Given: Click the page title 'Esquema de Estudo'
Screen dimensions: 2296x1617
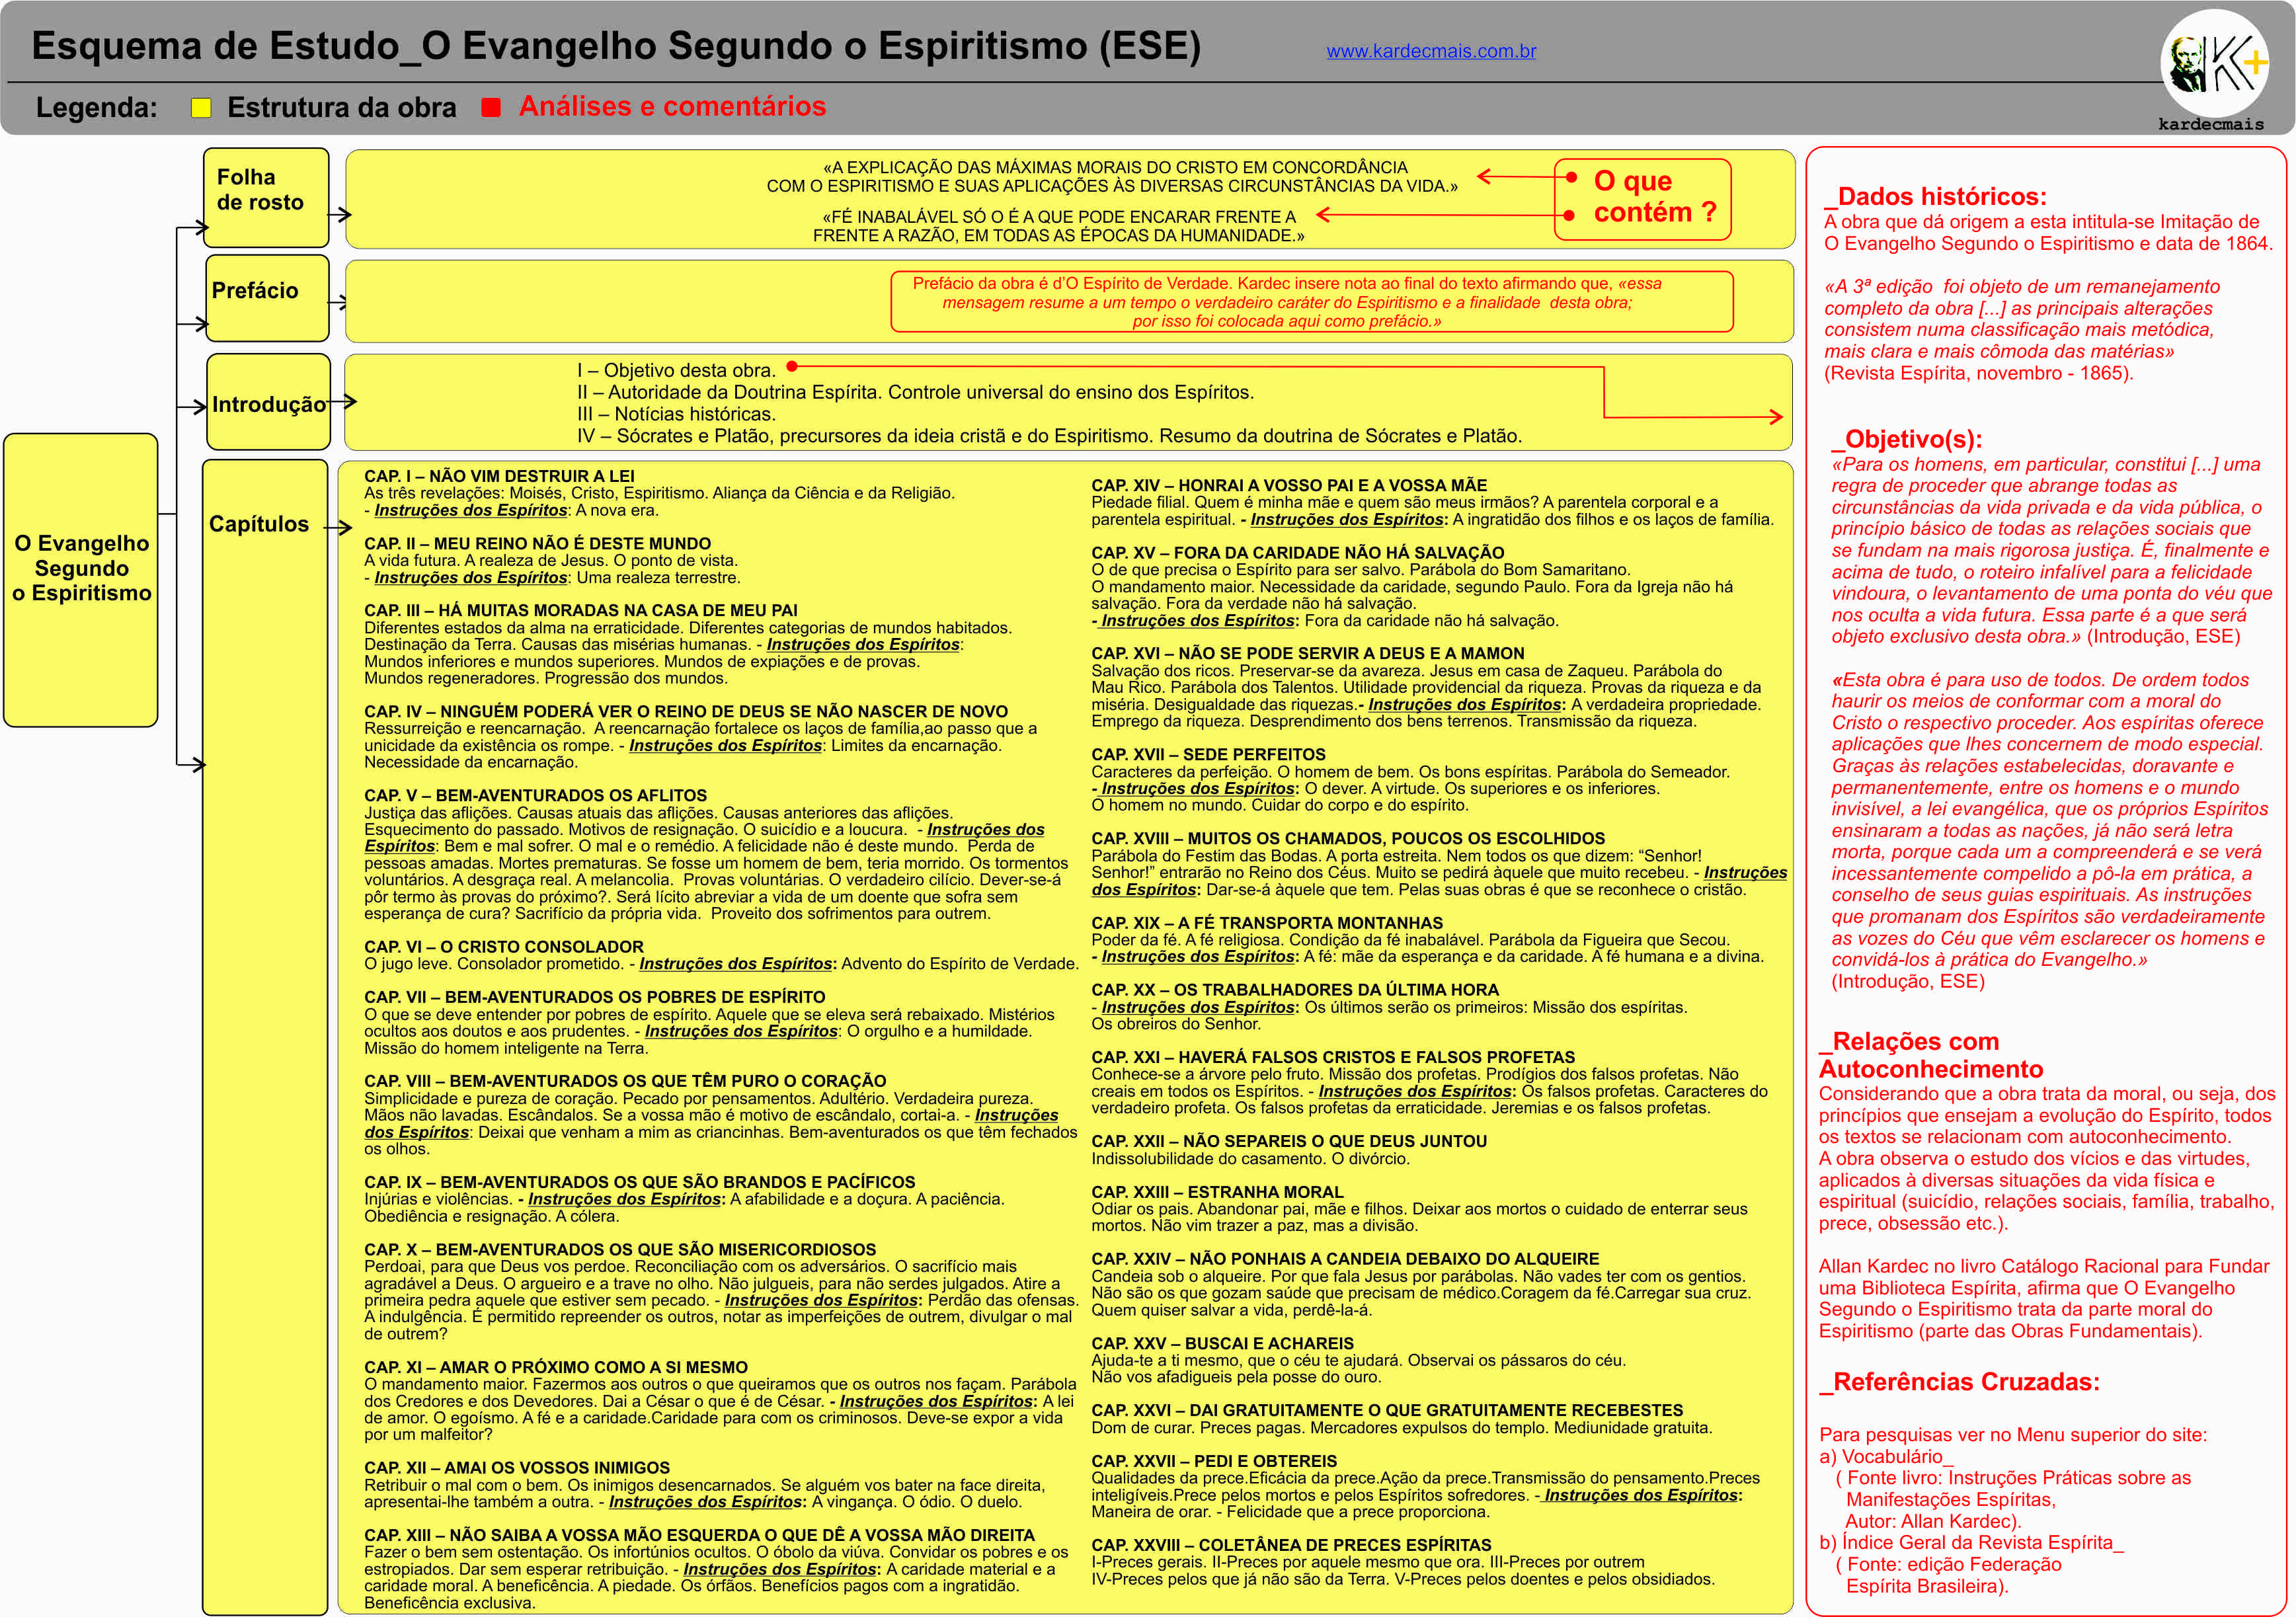Looking at the screenshot, I should click(616, 46).
